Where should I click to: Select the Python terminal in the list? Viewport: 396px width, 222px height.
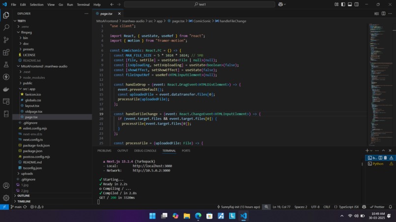(380, 164)
